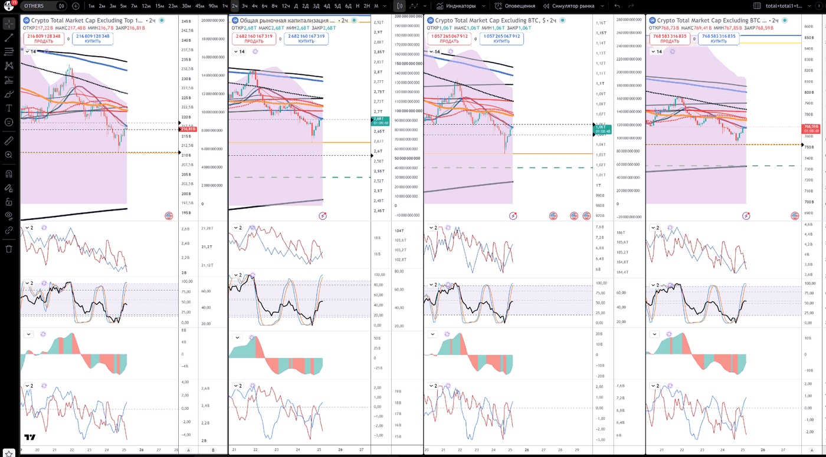
Task: Click the 768,59В current price label
Action: (809, 129)
